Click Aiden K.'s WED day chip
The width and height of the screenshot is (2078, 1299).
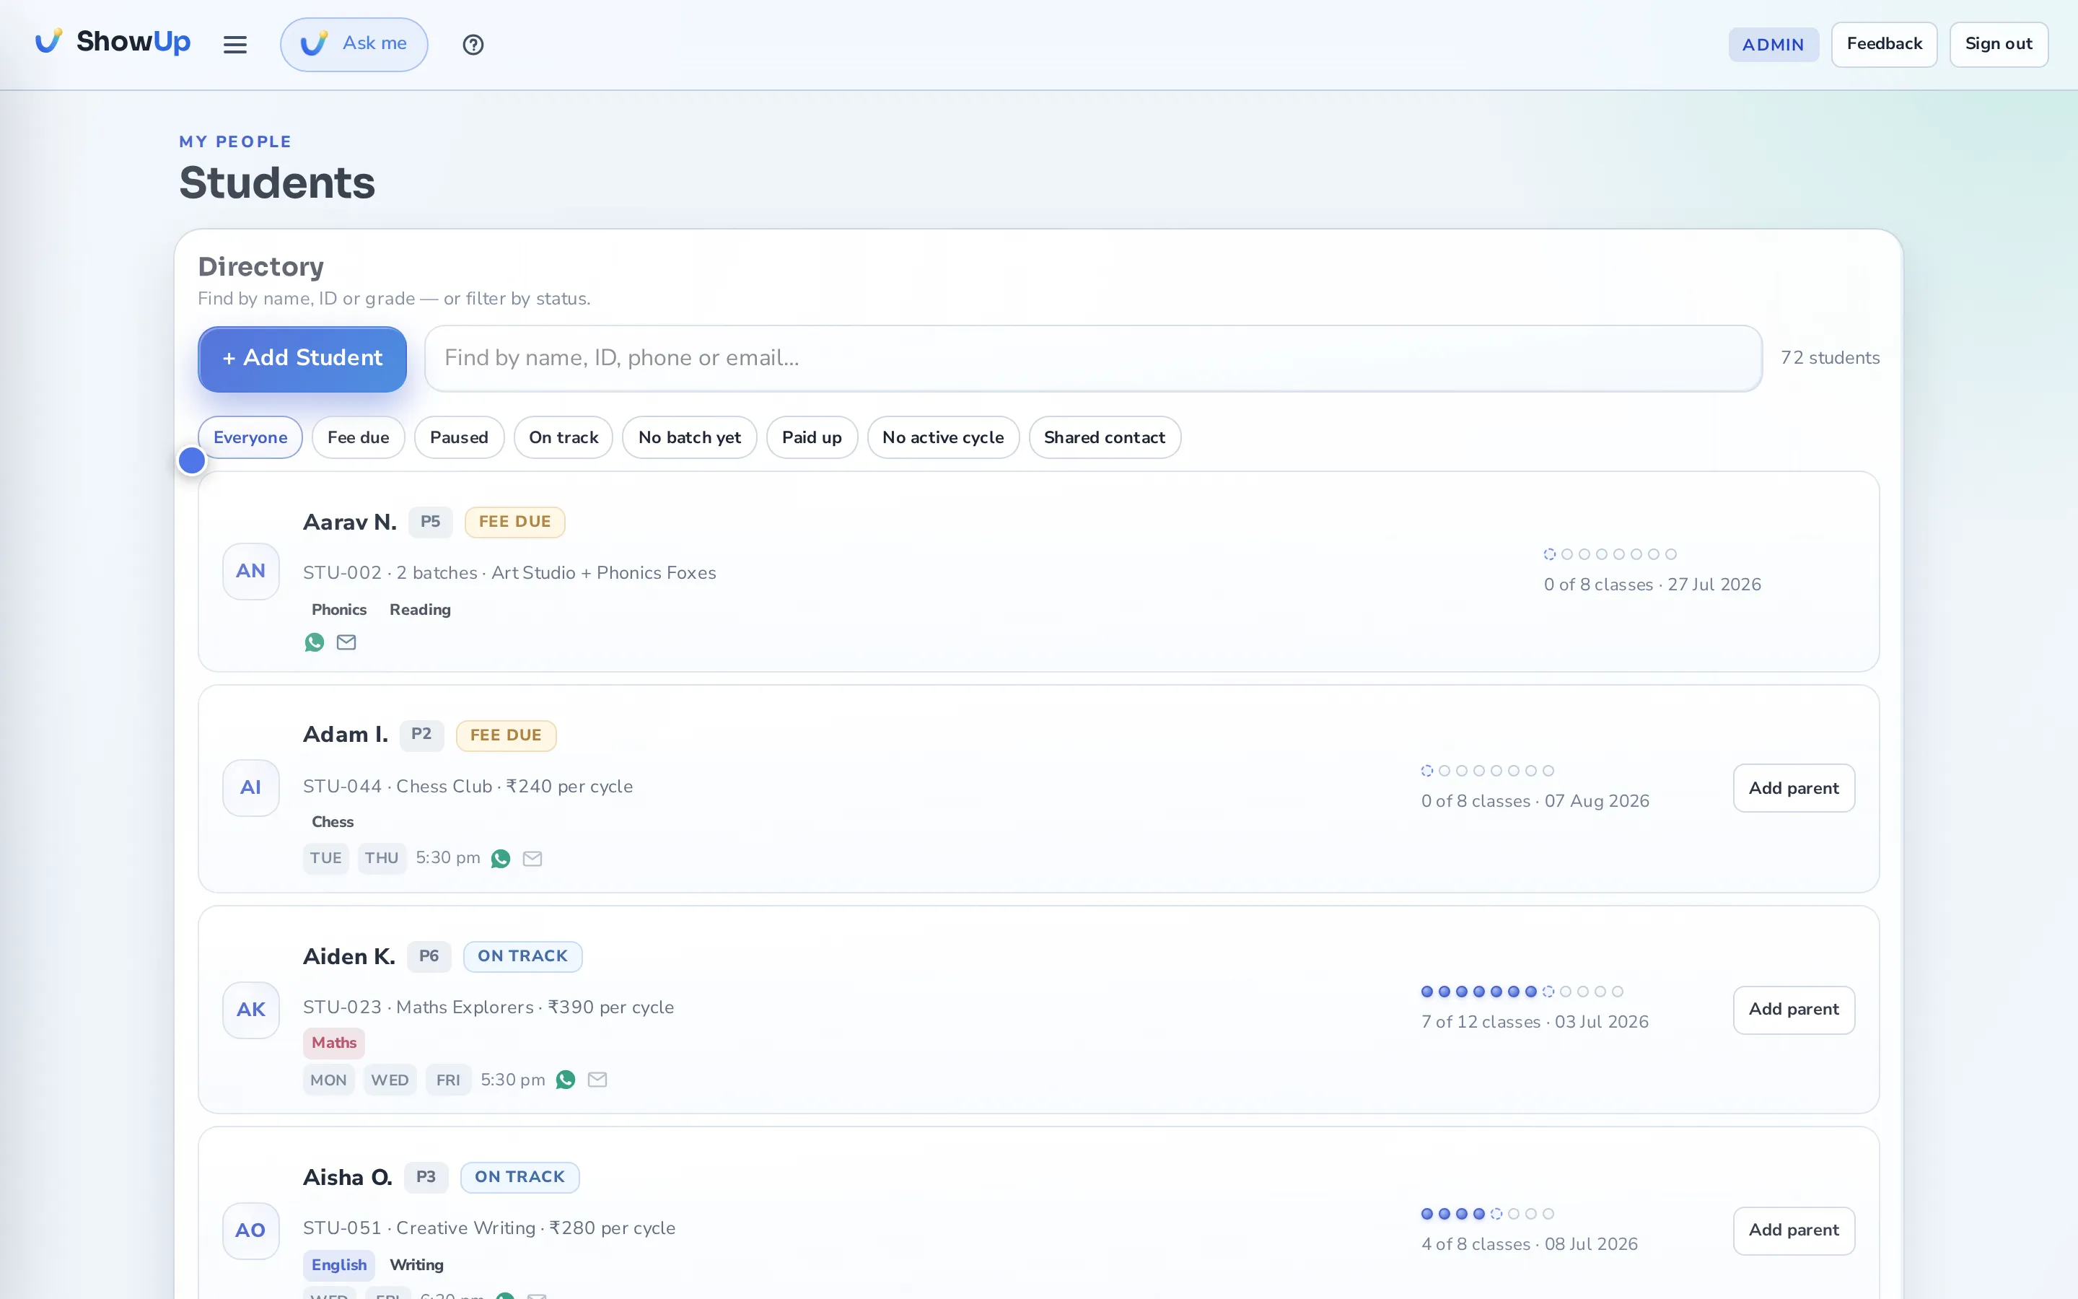pos(389,1080)
